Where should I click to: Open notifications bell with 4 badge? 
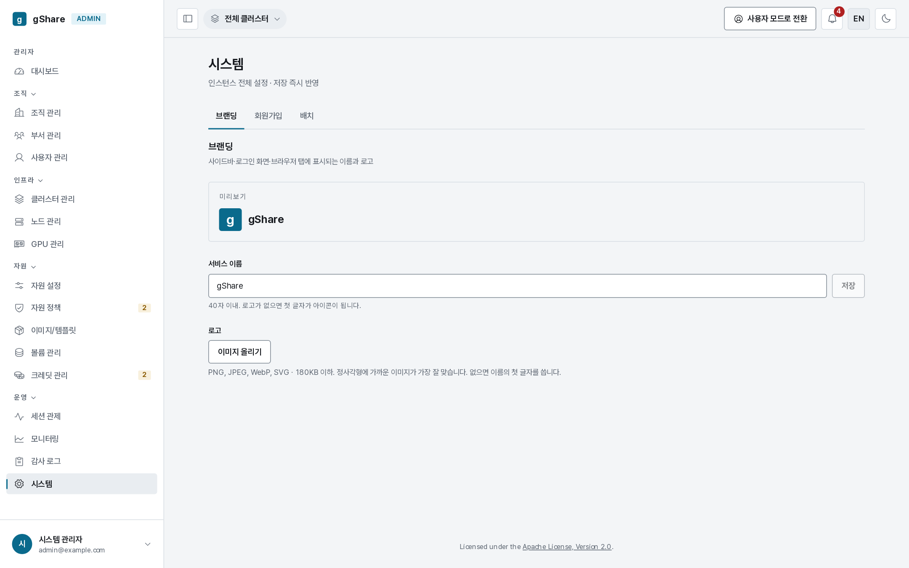click(832, 19)
